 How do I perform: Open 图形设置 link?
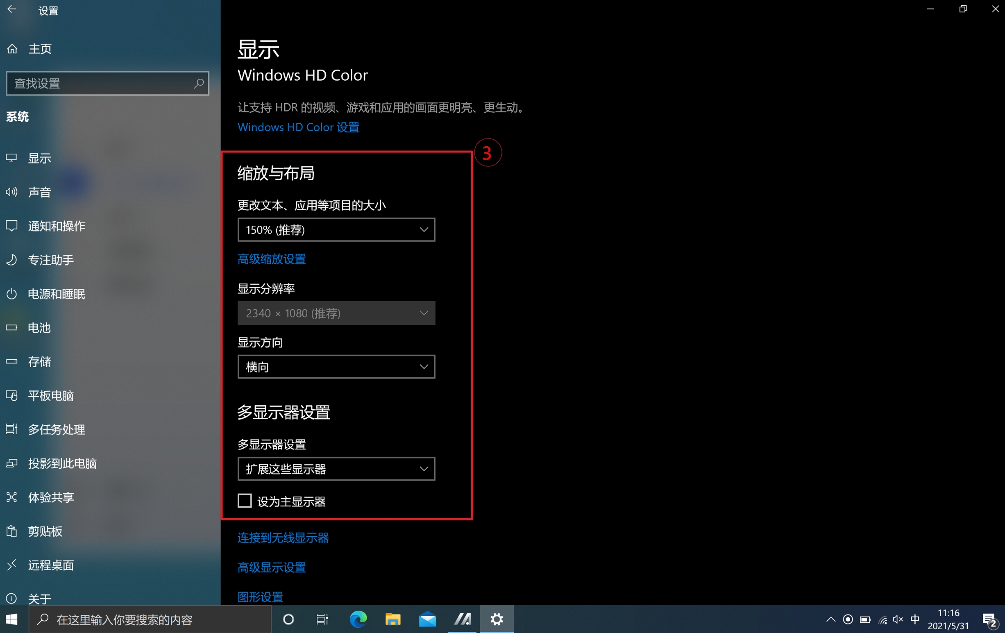coord(261,597)
